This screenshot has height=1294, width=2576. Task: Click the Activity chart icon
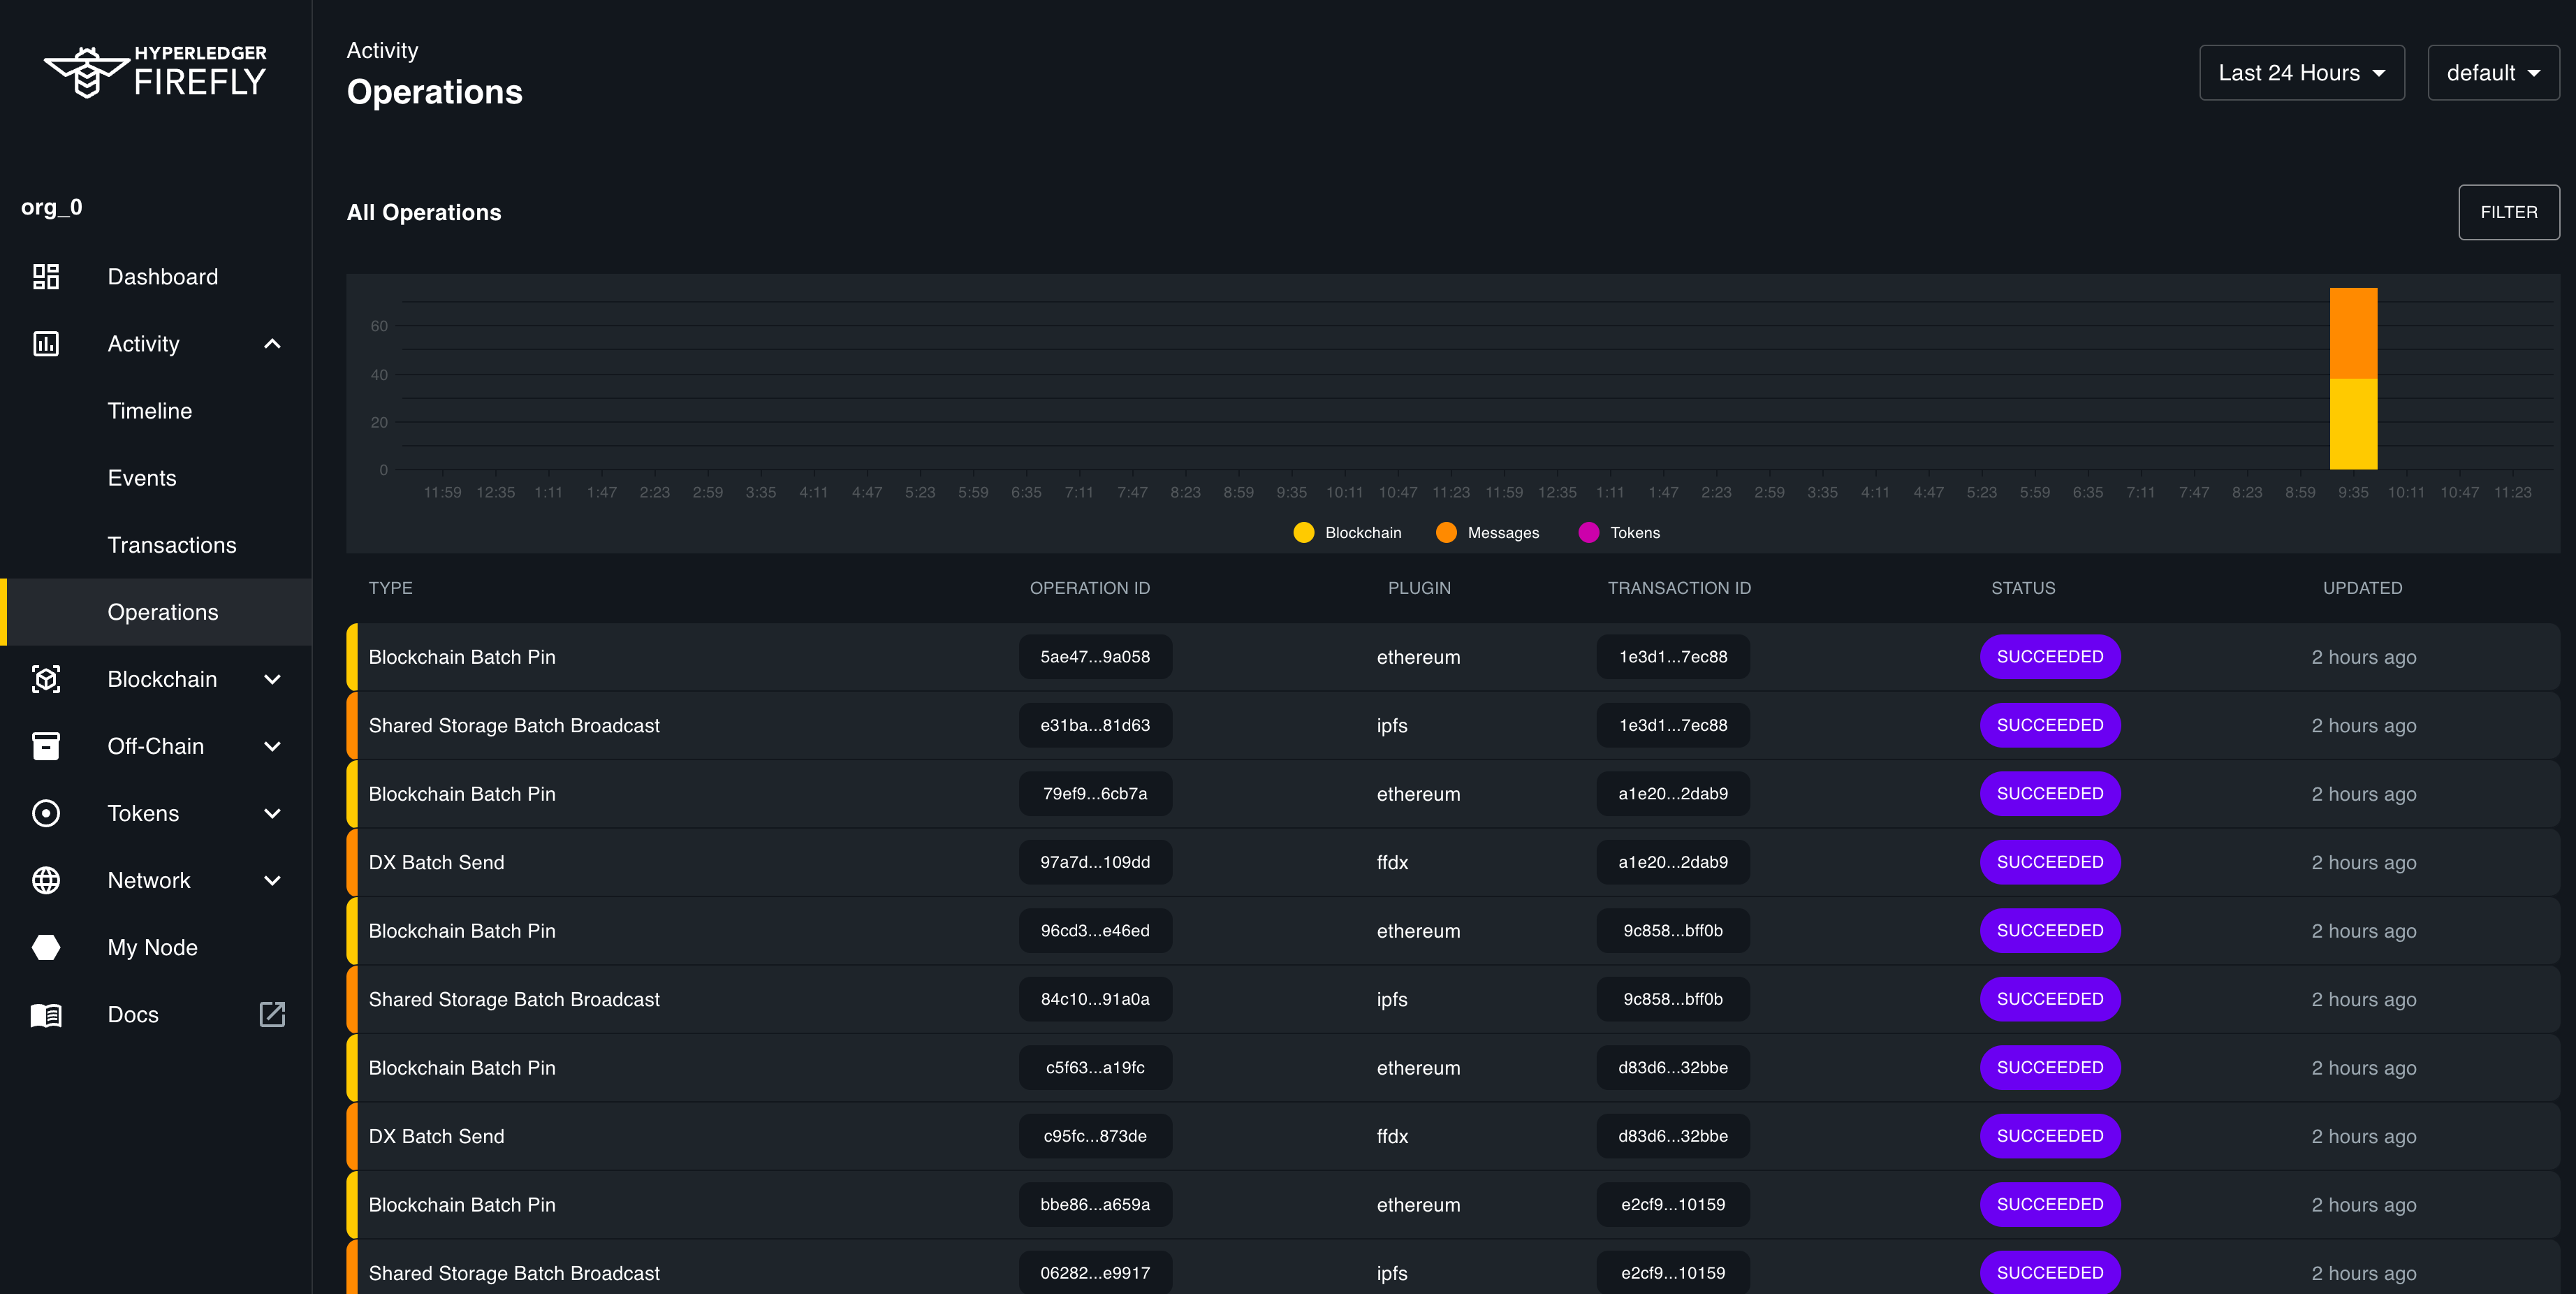click(x=46, y=344)
